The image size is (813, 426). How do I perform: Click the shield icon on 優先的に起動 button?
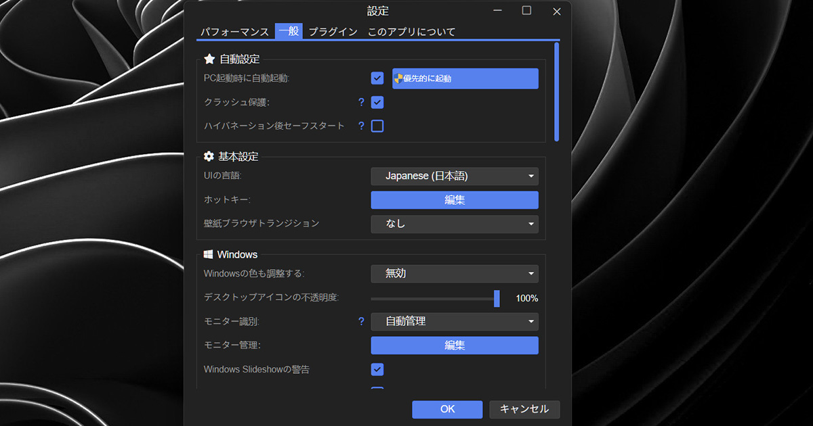click(398, 78)
